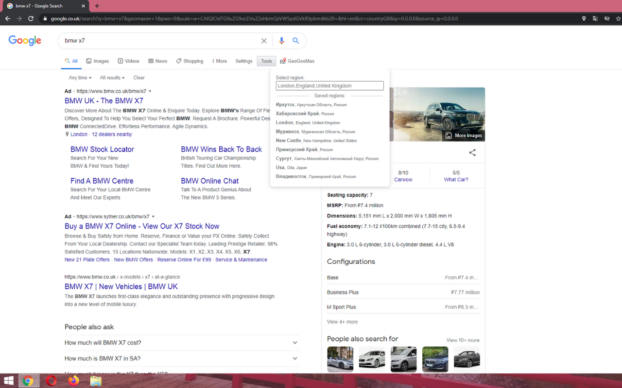
Task: Open 12 dealers nearby link
Action: pos(112,134)
